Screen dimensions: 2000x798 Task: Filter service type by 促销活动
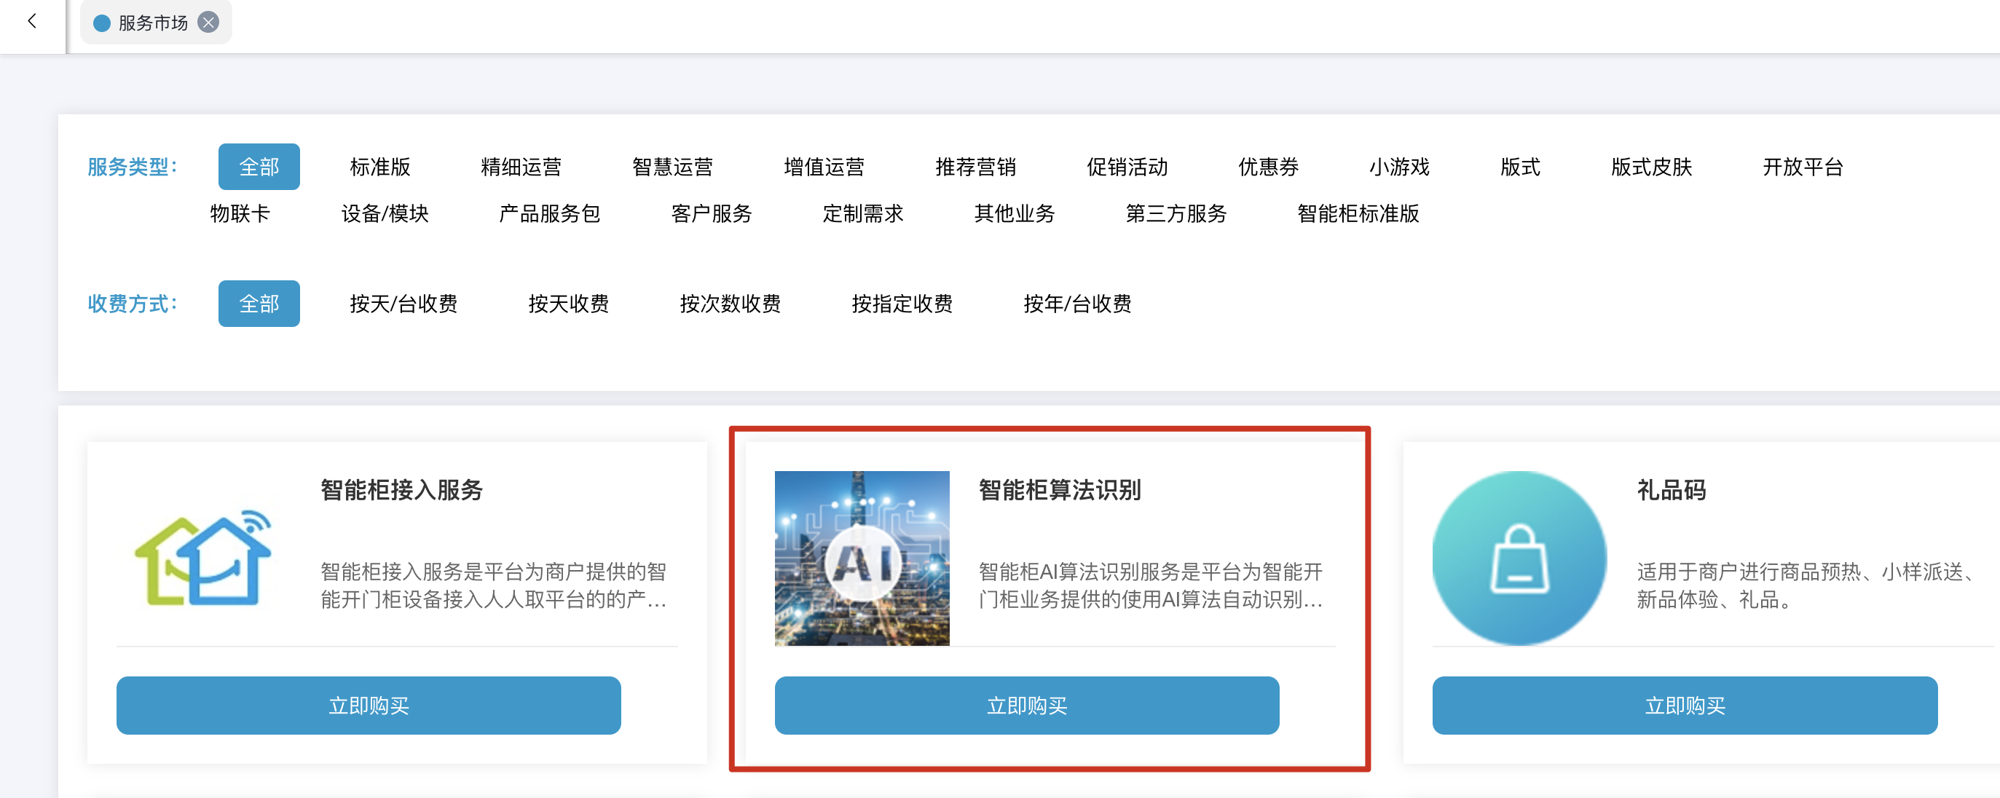[1127, 167]
